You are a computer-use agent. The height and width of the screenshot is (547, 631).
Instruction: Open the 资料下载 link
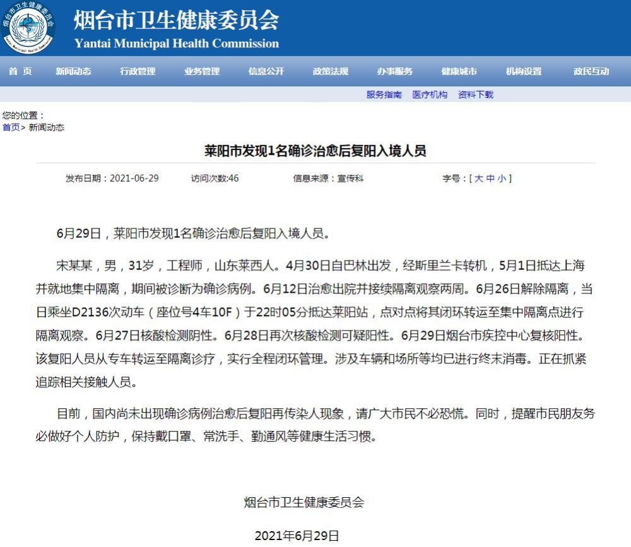coord(476,95)
